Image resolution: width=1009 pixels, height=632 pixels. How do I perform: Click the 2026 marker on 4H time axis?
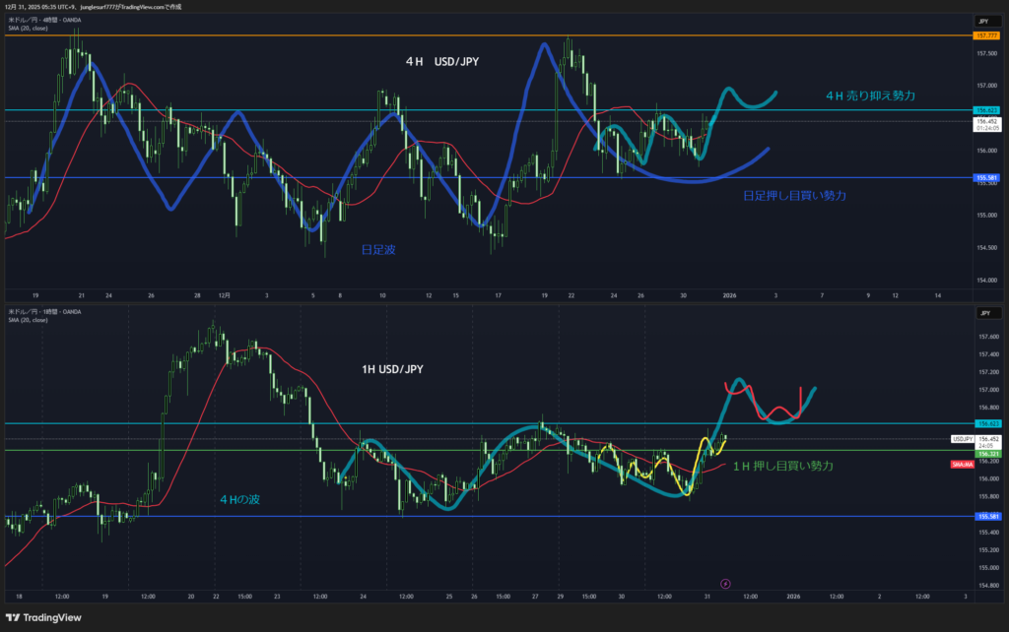click(729, 294)
